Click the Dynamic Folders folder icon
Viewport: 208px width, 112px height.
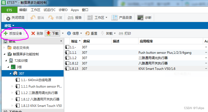click(x=9, y=48)
